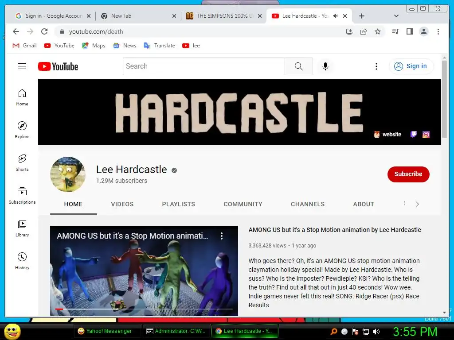Click the address bar URL

[x=96, y=31]
